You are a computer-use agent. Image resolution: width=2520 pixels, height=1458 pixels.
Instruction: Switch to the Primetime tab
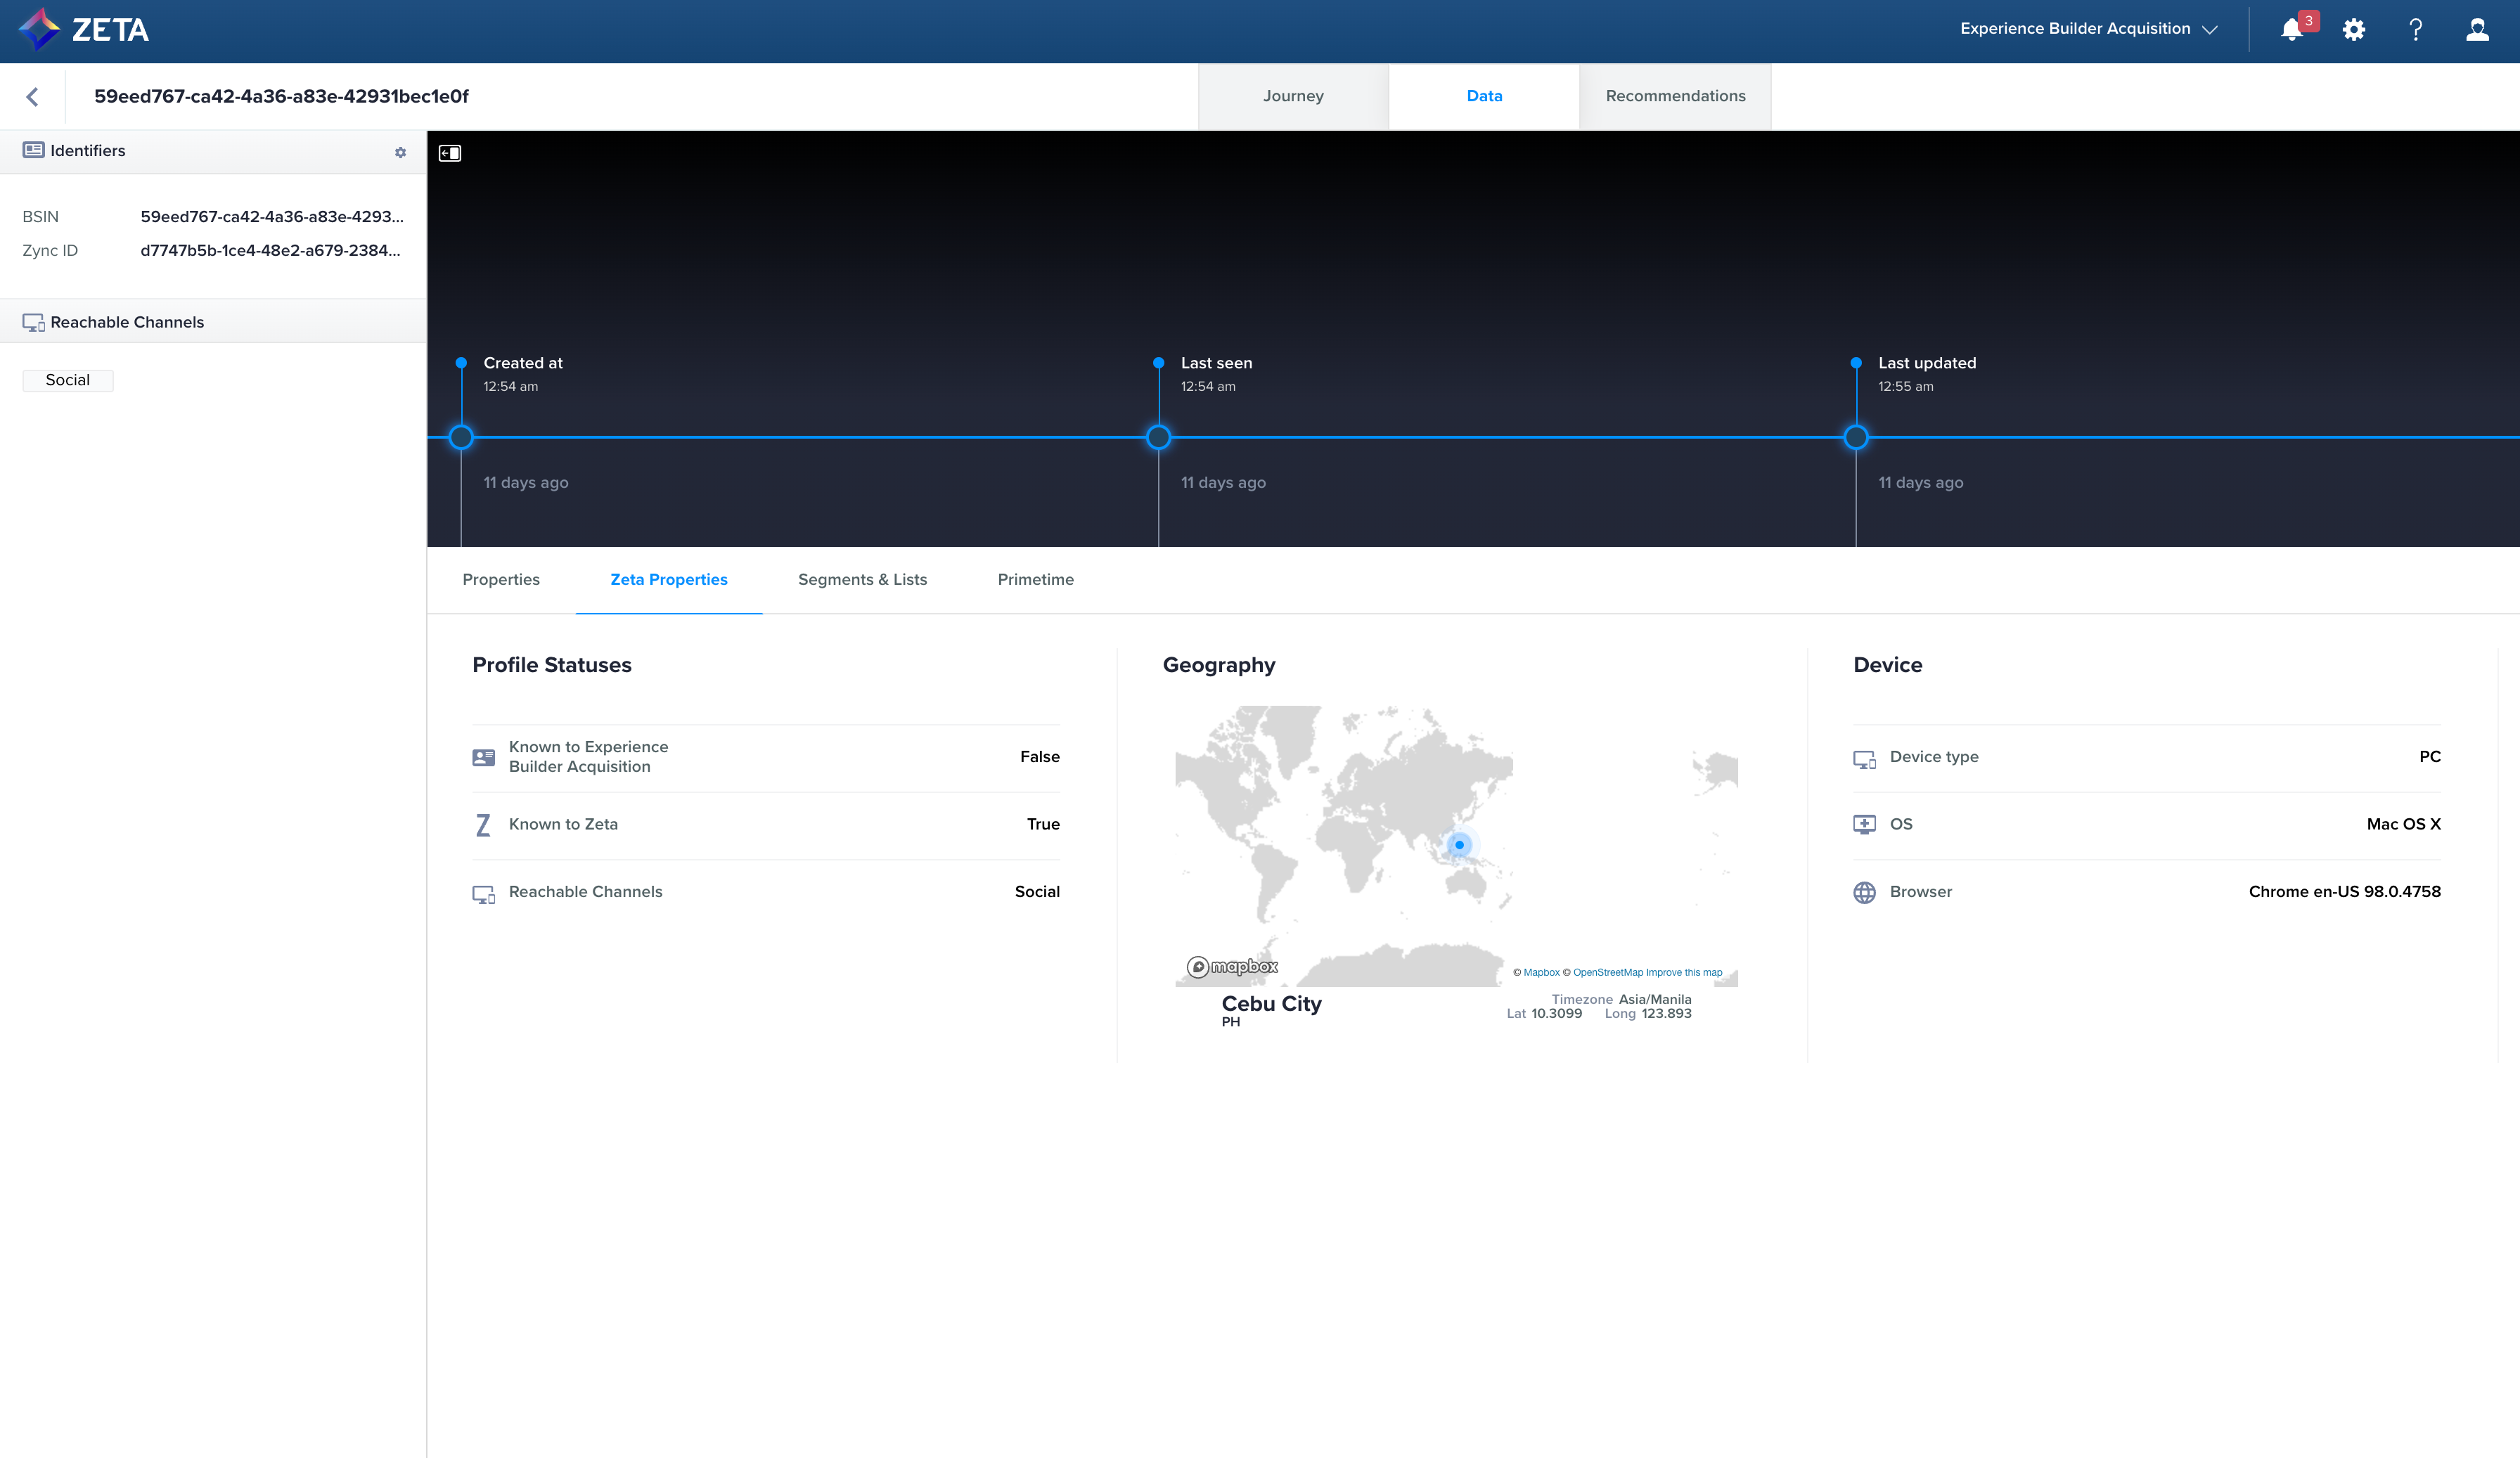(x=1035, y=579)
